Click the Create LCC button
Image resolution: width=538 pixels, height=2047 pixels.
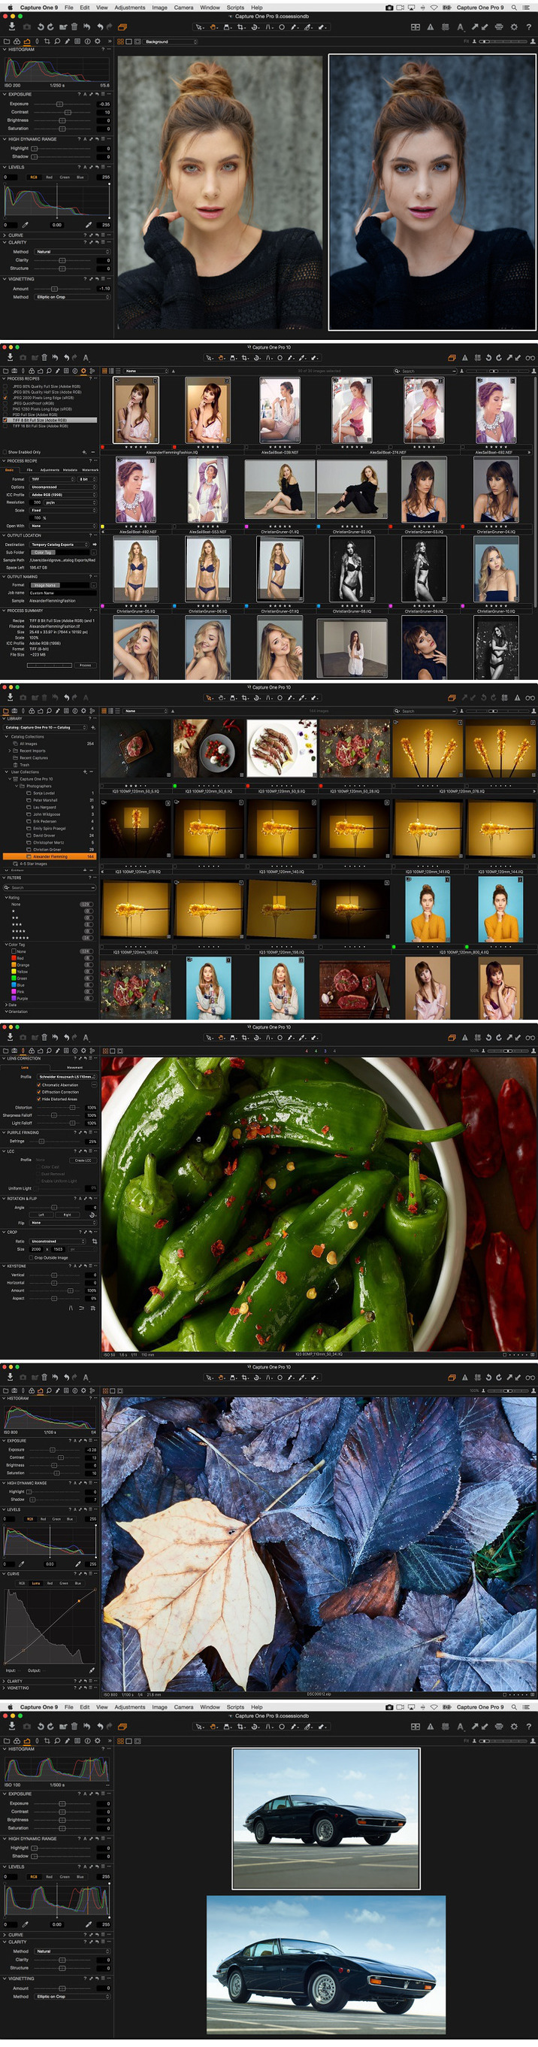[83, 1160]
